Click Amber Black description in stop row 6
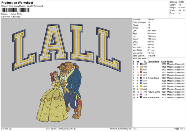Screen dimensions: 186x131 [153, 78]
